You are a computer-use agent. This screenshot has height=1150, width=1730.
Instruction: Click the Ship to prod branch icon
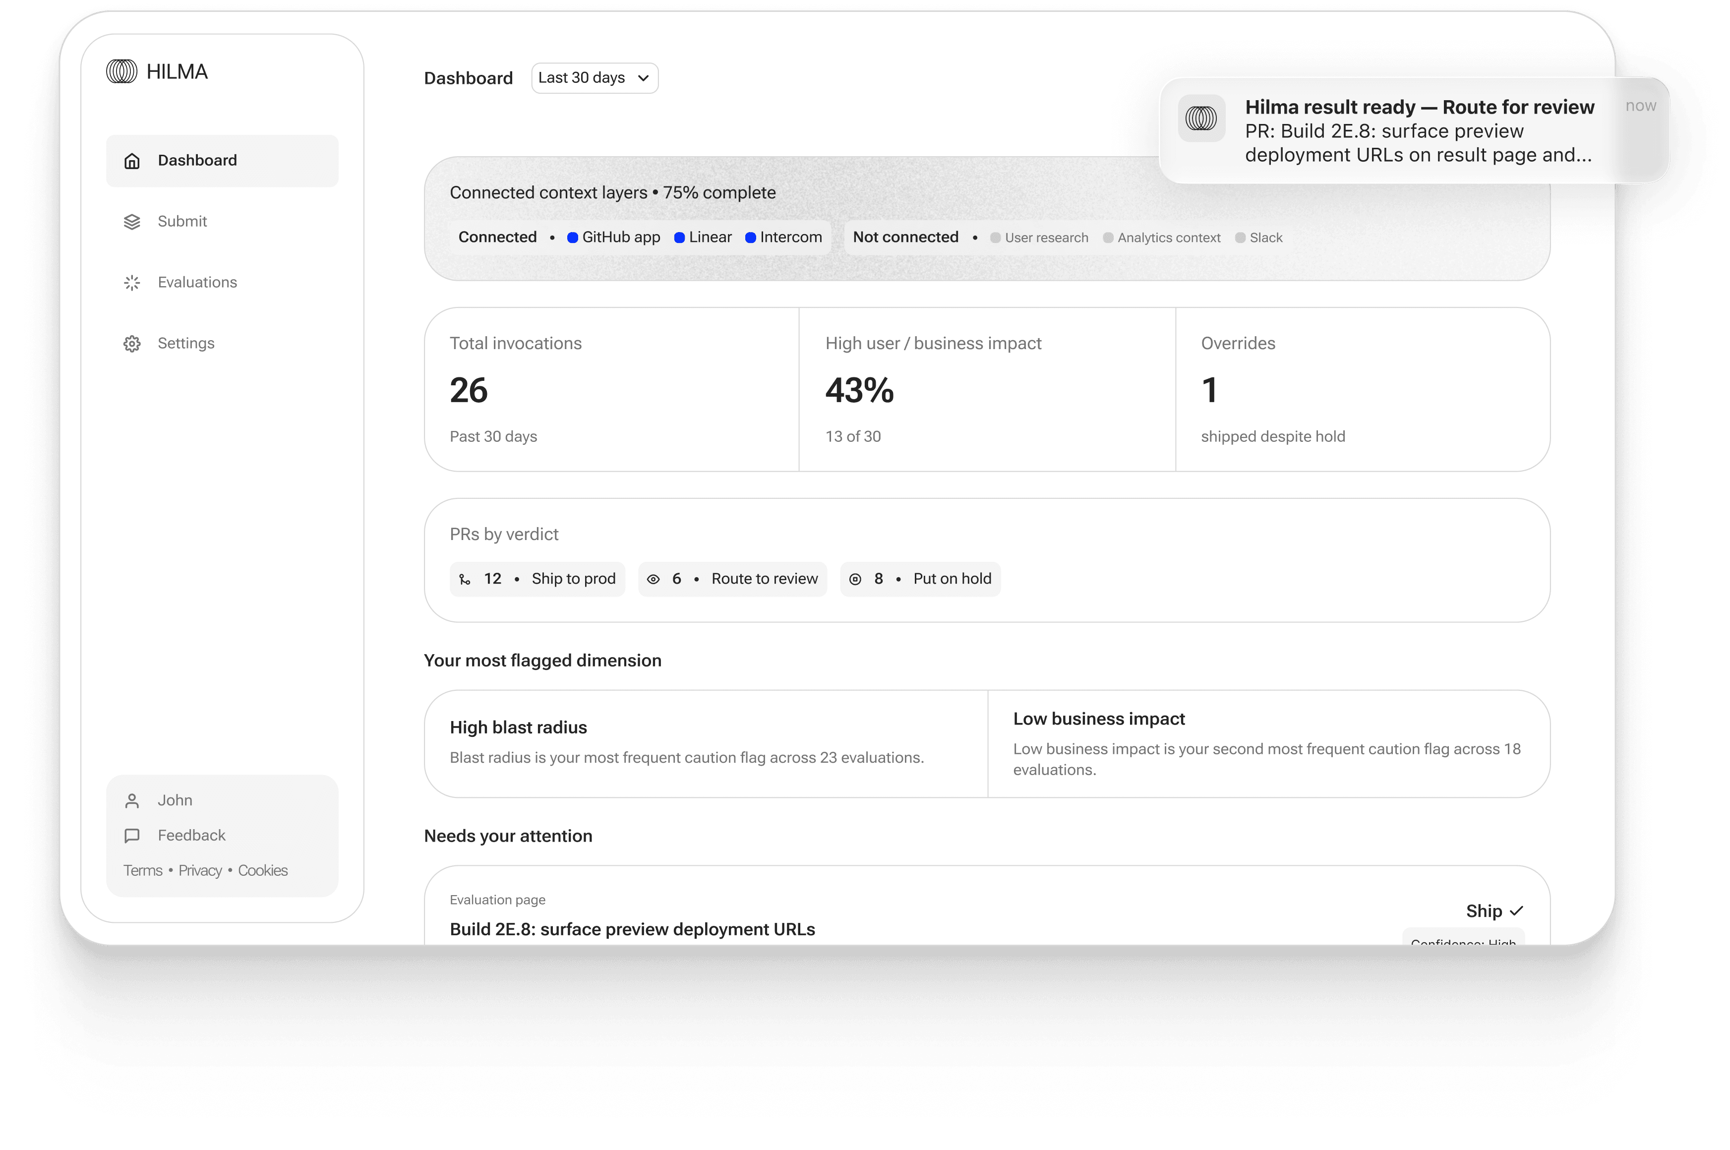point(465,579)
